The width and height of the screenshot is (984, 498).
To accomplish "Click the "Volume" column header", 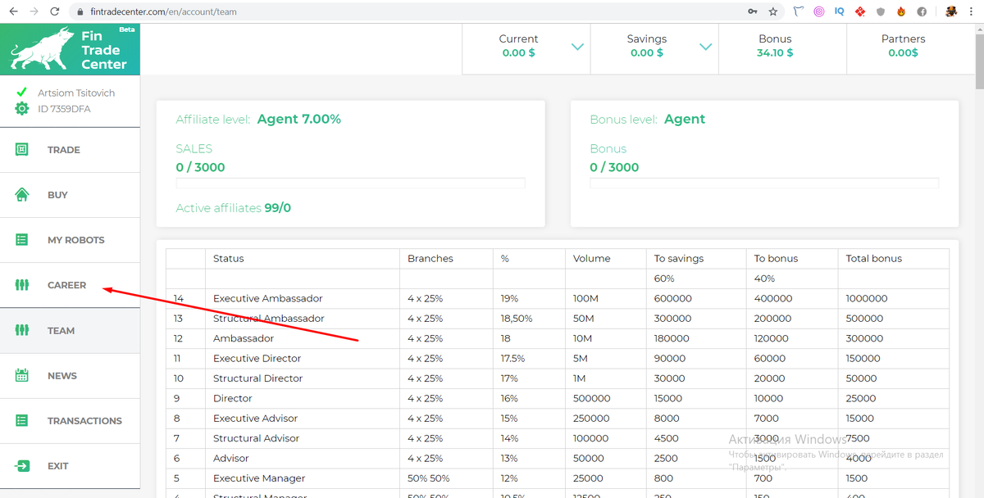I will 606,258.
